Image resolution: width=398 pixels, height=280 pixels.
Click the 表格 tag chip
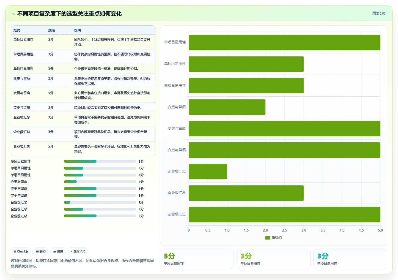coord(41,251)
